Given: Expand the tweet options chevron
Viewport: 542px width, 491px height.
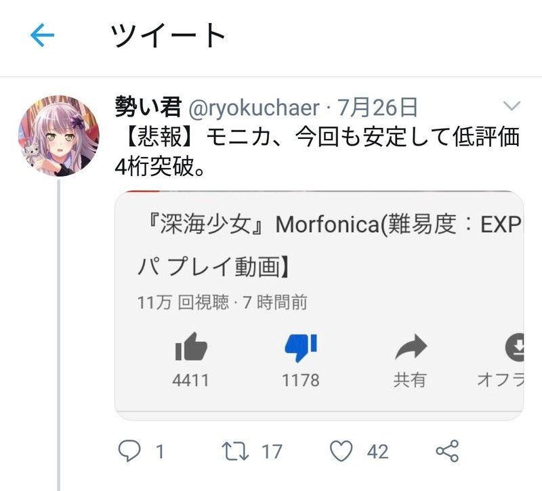Looking at the screenshot, I should point(512,106).
